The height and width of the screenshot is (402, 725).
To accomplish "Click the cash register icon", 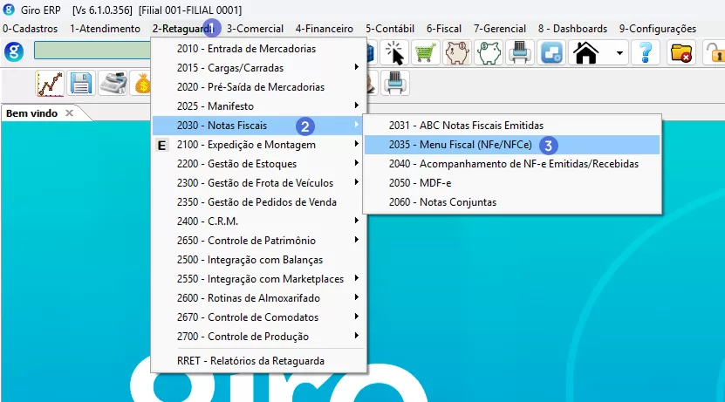I will click(112, 84).
